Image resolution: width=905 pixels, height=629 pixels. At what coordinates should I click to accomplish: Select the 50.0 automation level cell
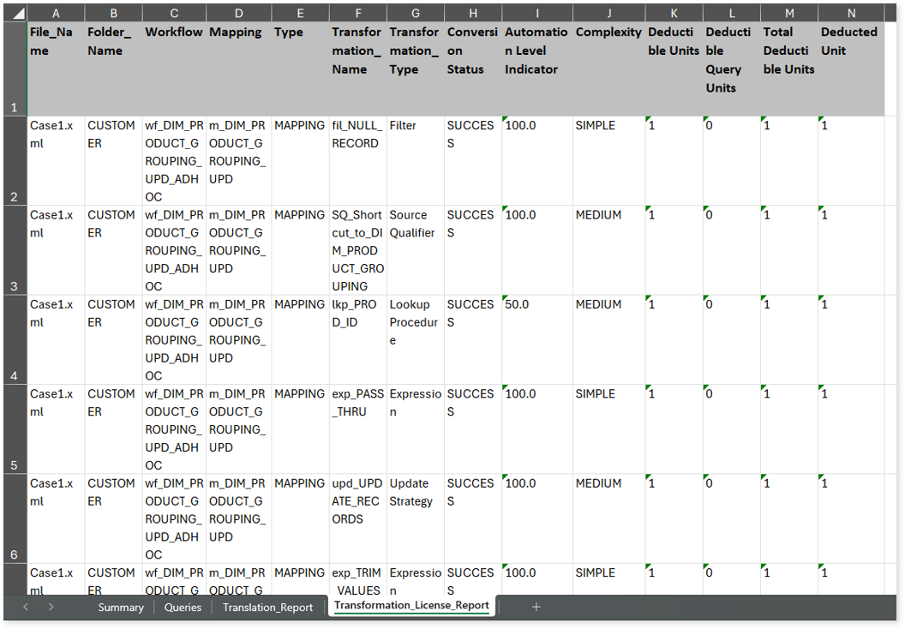(537, 340)
